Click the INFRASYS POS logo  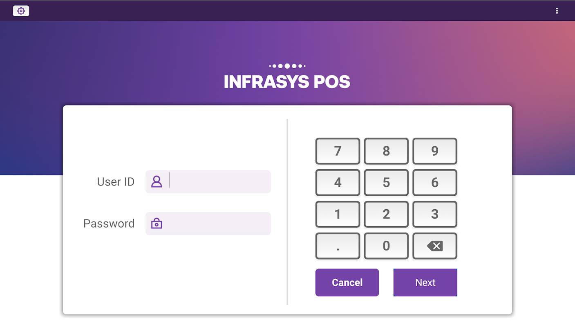[x=287, y=78]
